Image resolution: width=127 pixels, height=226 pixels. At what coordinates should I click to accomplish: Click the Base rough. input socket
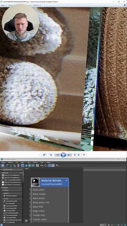click(x=30, y=194)
